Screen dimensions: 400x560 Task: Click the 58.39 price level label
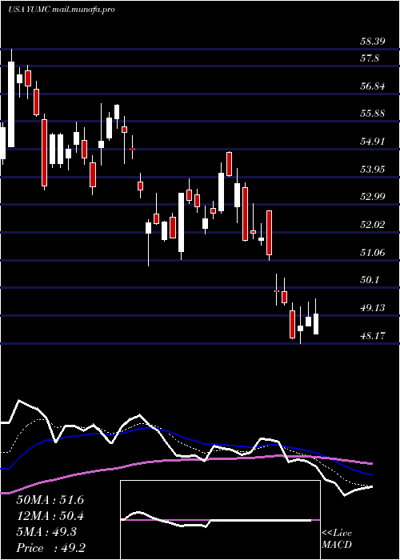click(373, 42)
